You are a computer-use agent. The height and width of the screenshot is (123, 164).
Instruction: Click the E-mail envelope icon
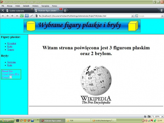tap(11, 77)
